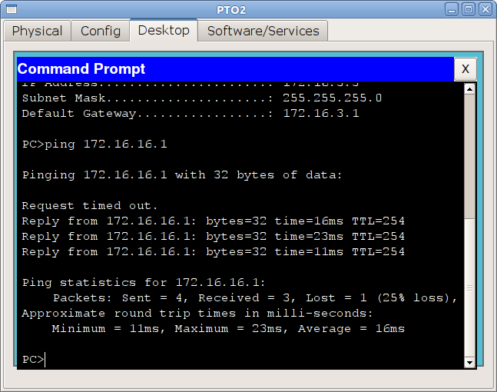Switch to the Physical tab

point(37,31)
